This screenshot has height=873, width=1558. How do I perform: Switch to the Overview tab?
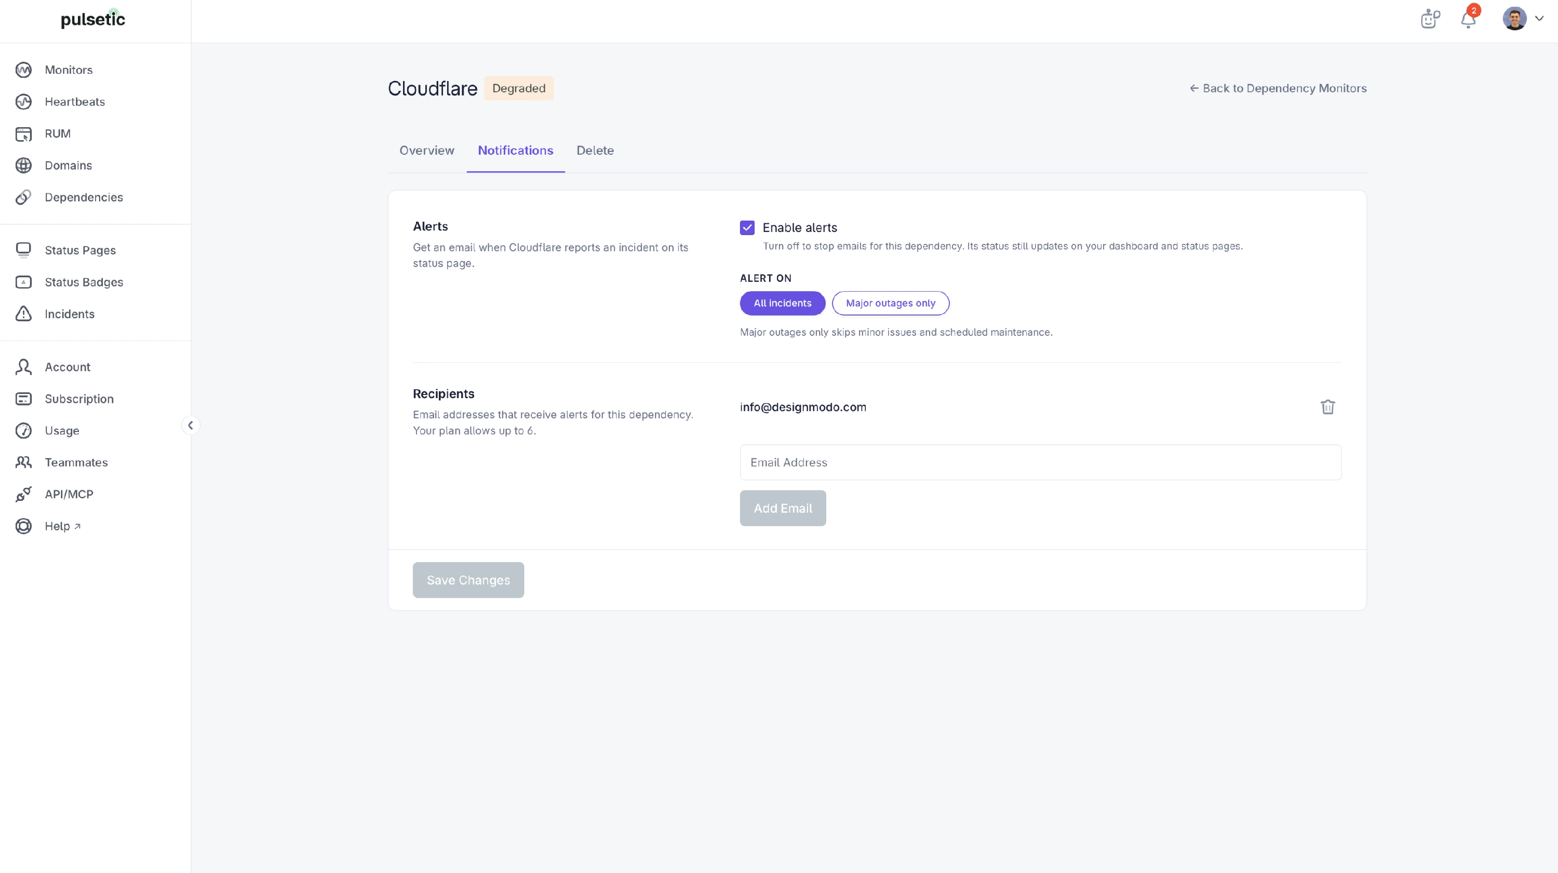(426, 151)
